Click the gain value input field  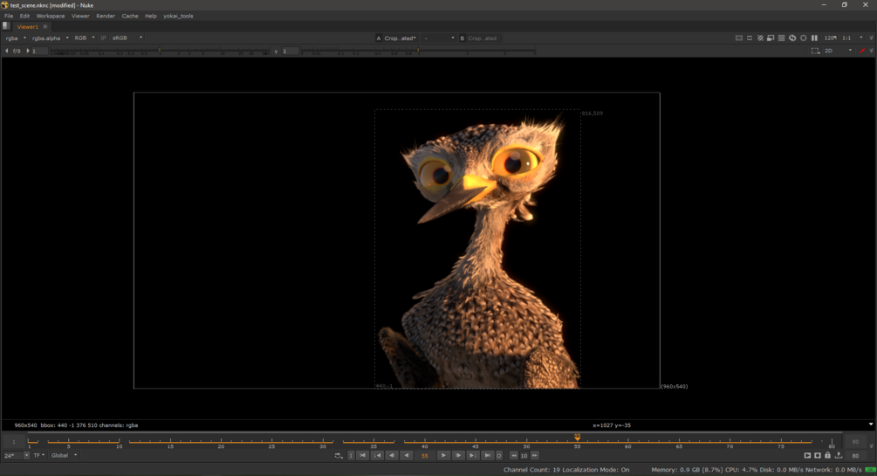pos(39,51)
